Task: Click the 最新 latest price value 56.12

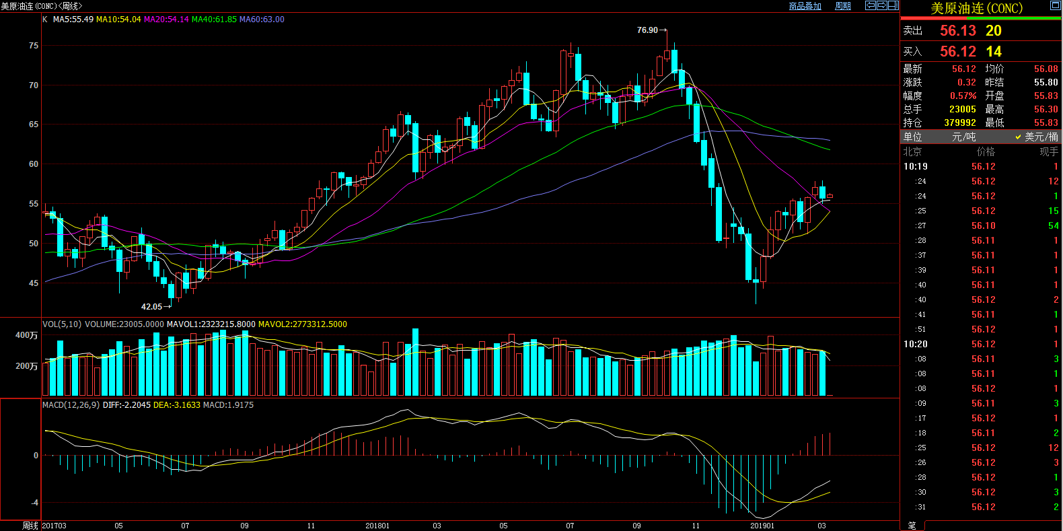Action: [x=963, y=69]
